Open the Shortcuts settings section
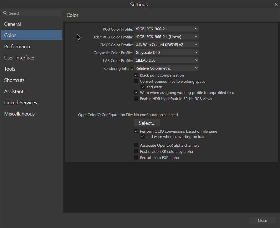The width and height of the screenshot is (280, 228). [x=14, y=80]
